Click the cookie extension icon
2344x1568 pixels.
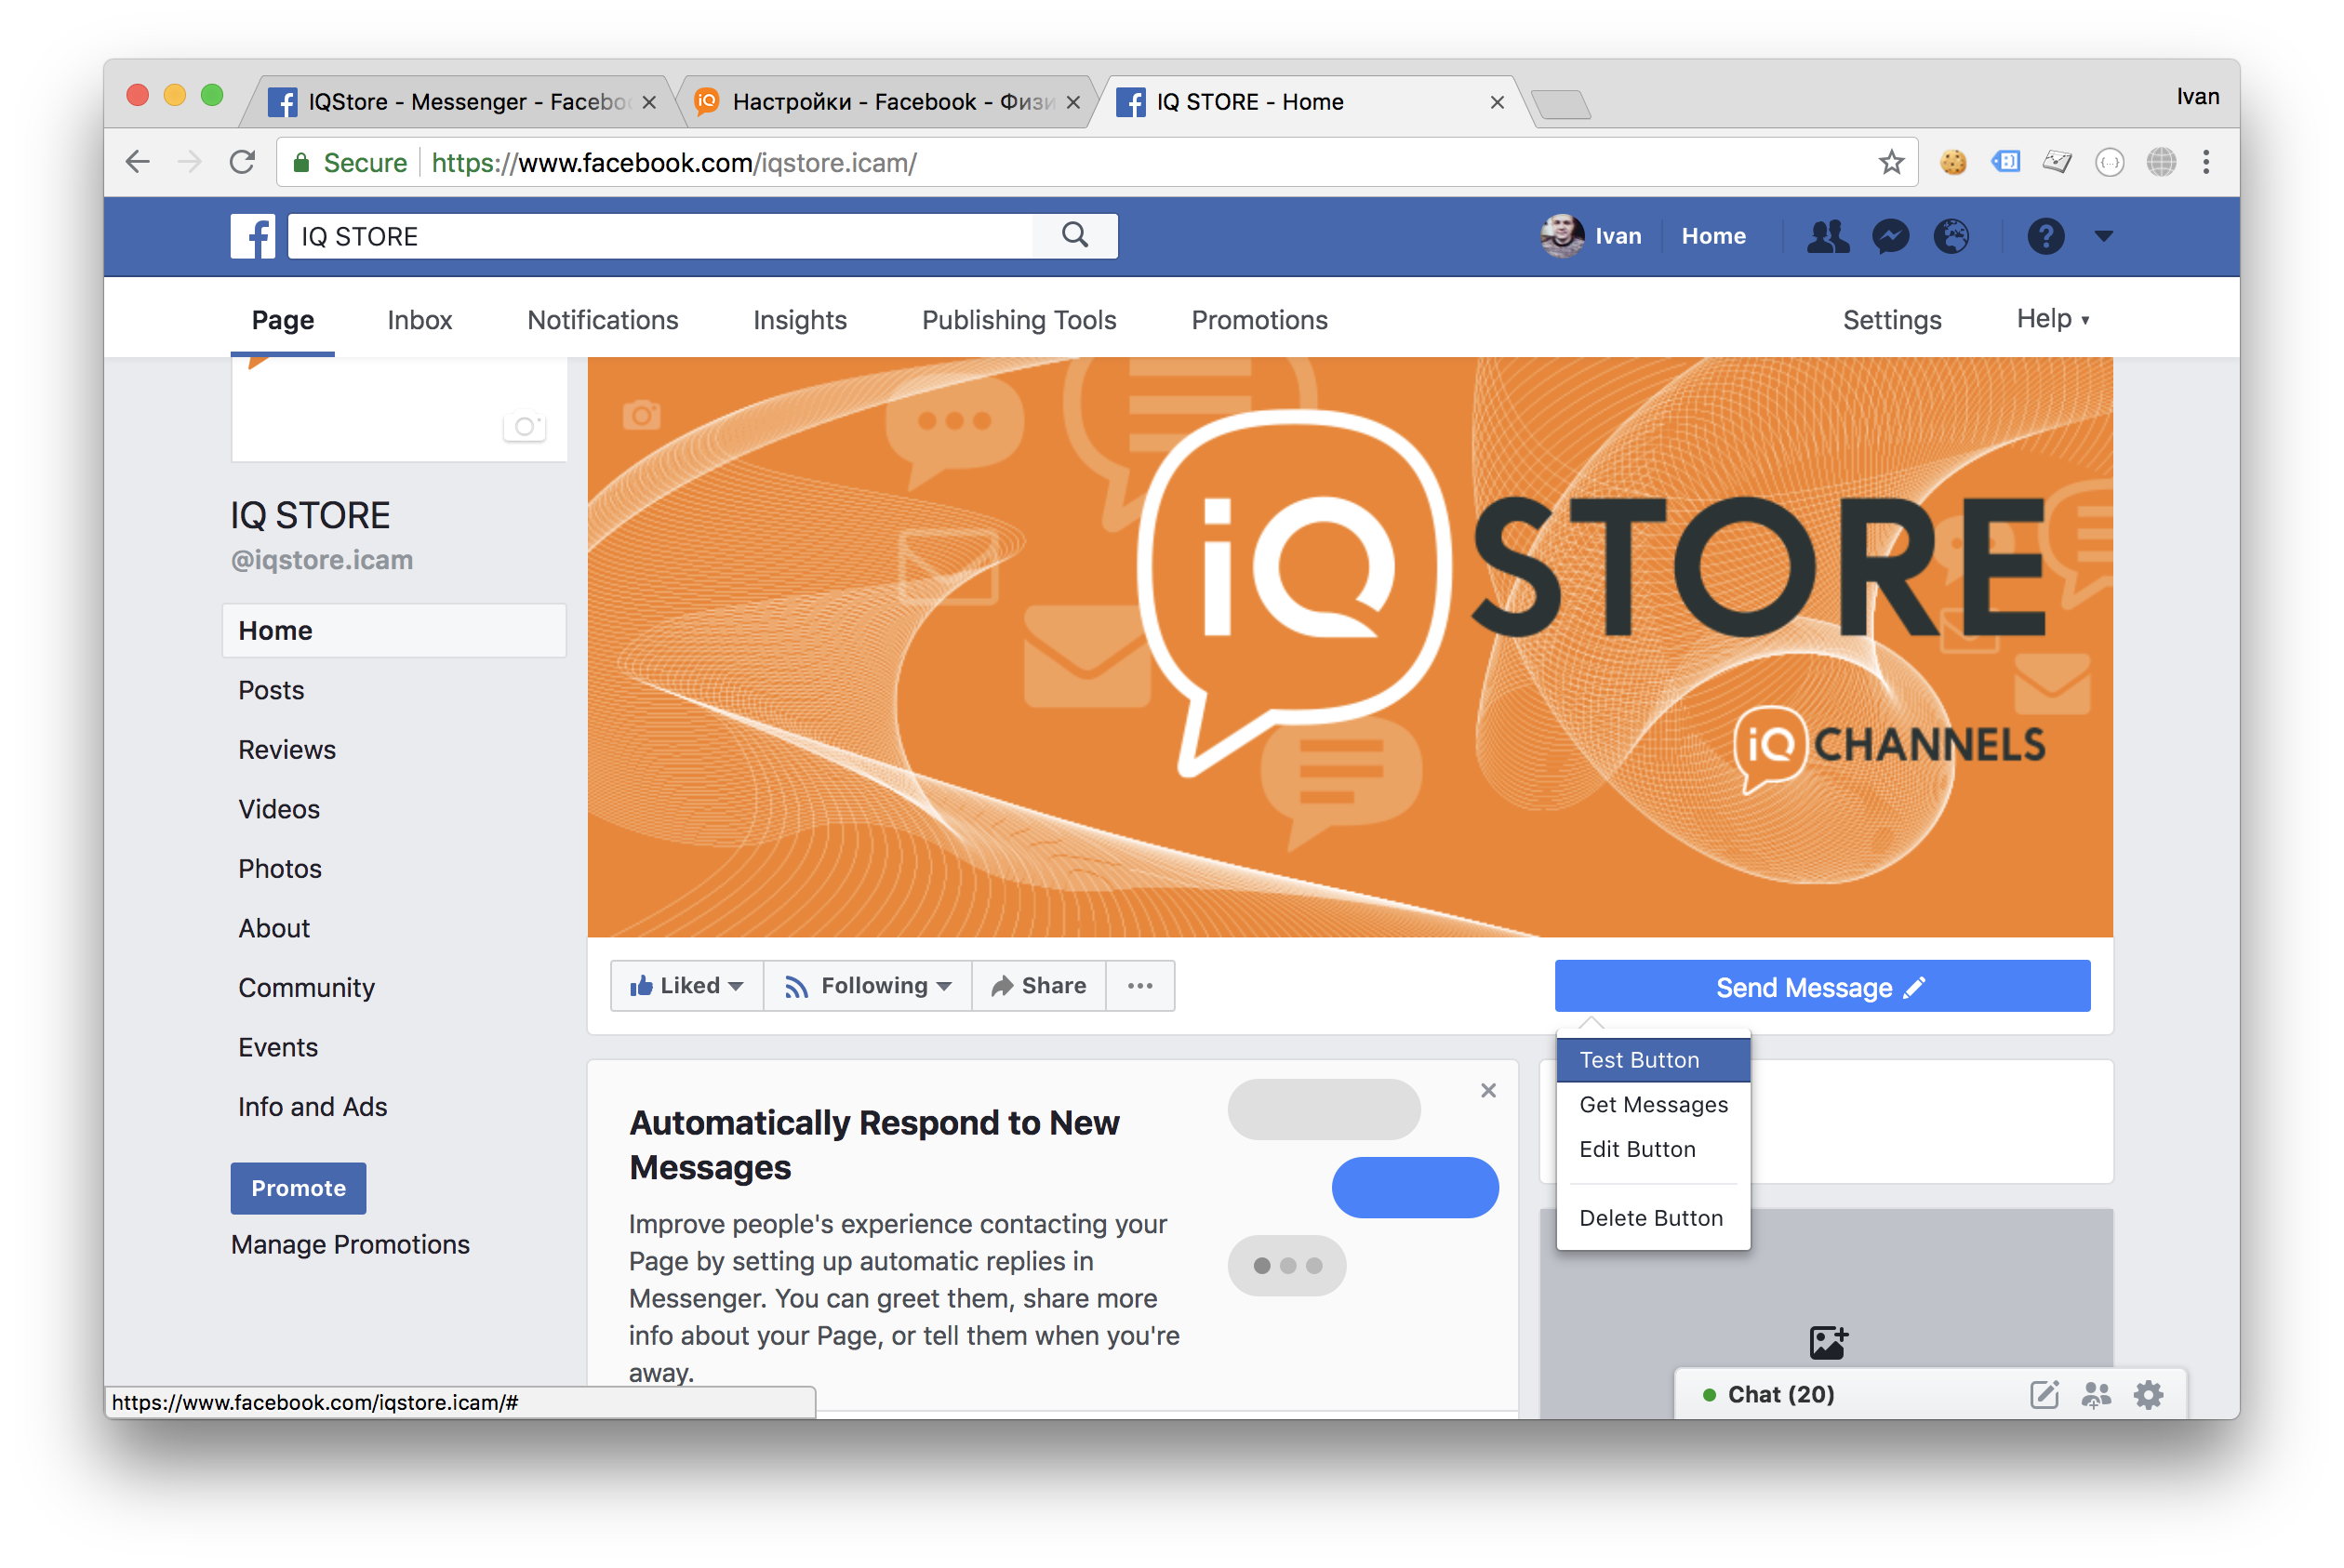1953,162
